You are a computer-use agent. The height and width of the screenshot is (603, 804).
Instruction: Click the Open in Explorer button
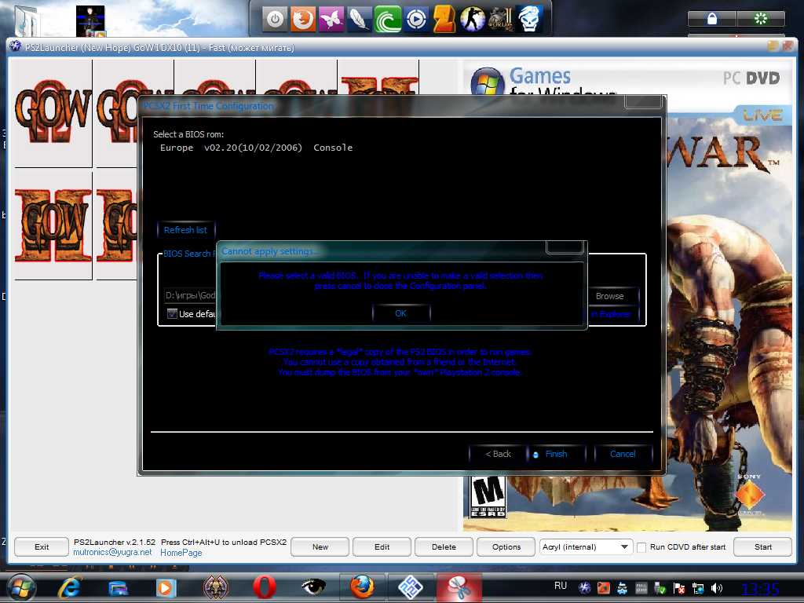(610, 314)
